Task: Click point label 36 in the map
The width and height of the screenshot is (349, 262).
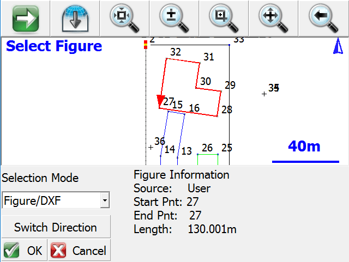Action: point(160,142)
